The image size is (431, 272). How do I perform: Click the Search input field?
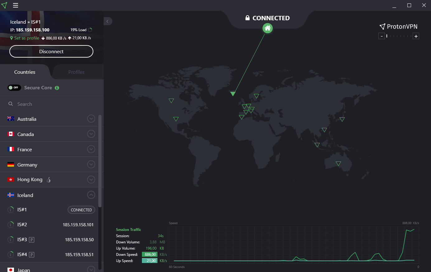click(x=52, y=104)
